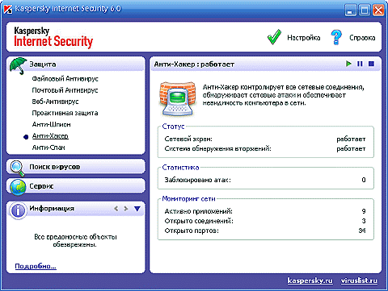The image size is (388, 291).
Task: Open the viruslist.ru link
Action: 359,281
